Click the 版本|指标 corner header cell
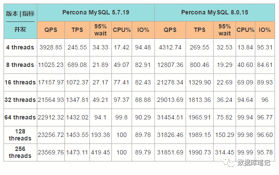The width and height of the screenshot is (279, 175). click(x=20, y=14)
